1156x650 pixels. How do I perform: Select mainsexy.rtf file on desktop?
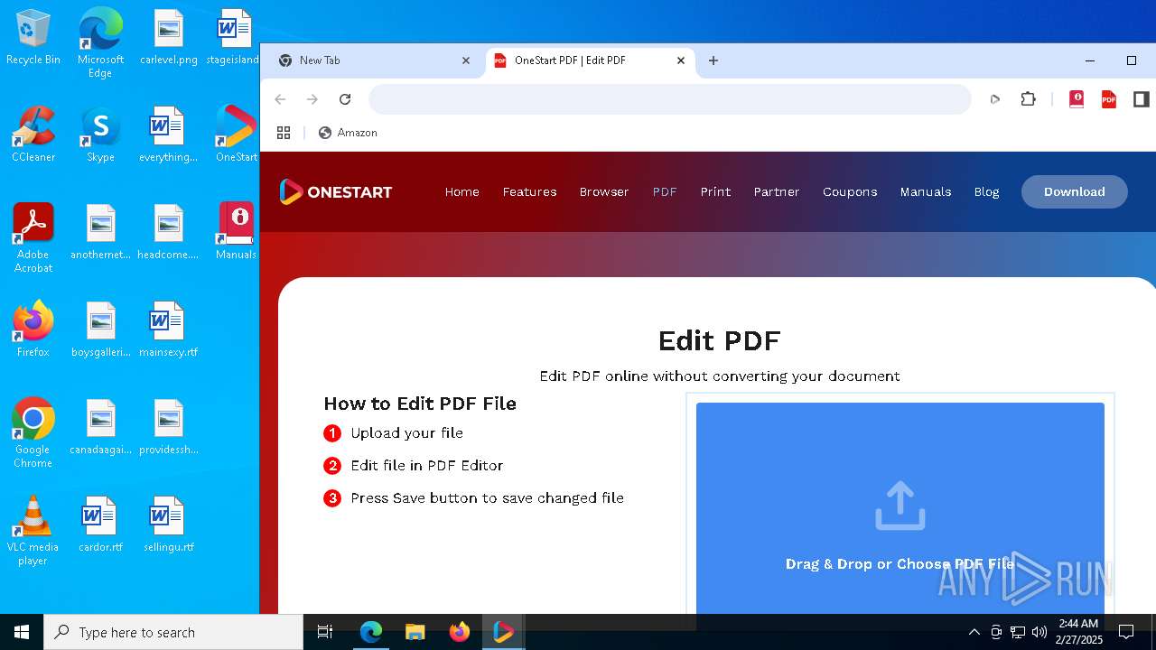tap(168, 330)
